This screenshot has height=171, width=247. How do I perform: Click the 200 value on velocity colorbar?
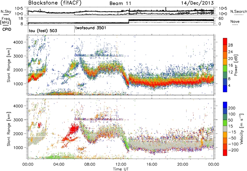(x=232, y=108)
